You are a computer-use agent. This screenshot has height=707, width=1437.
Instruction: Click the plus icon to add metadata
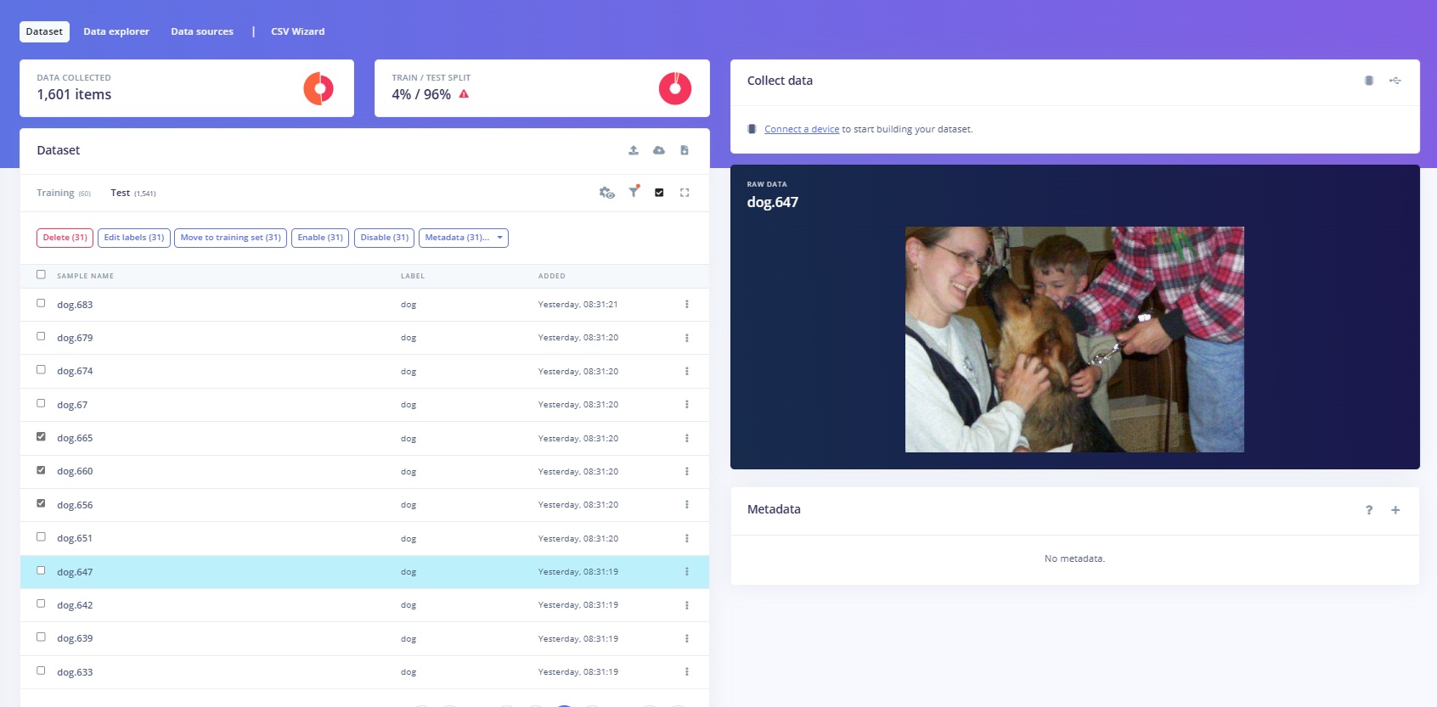click(x=1395, y=510)
